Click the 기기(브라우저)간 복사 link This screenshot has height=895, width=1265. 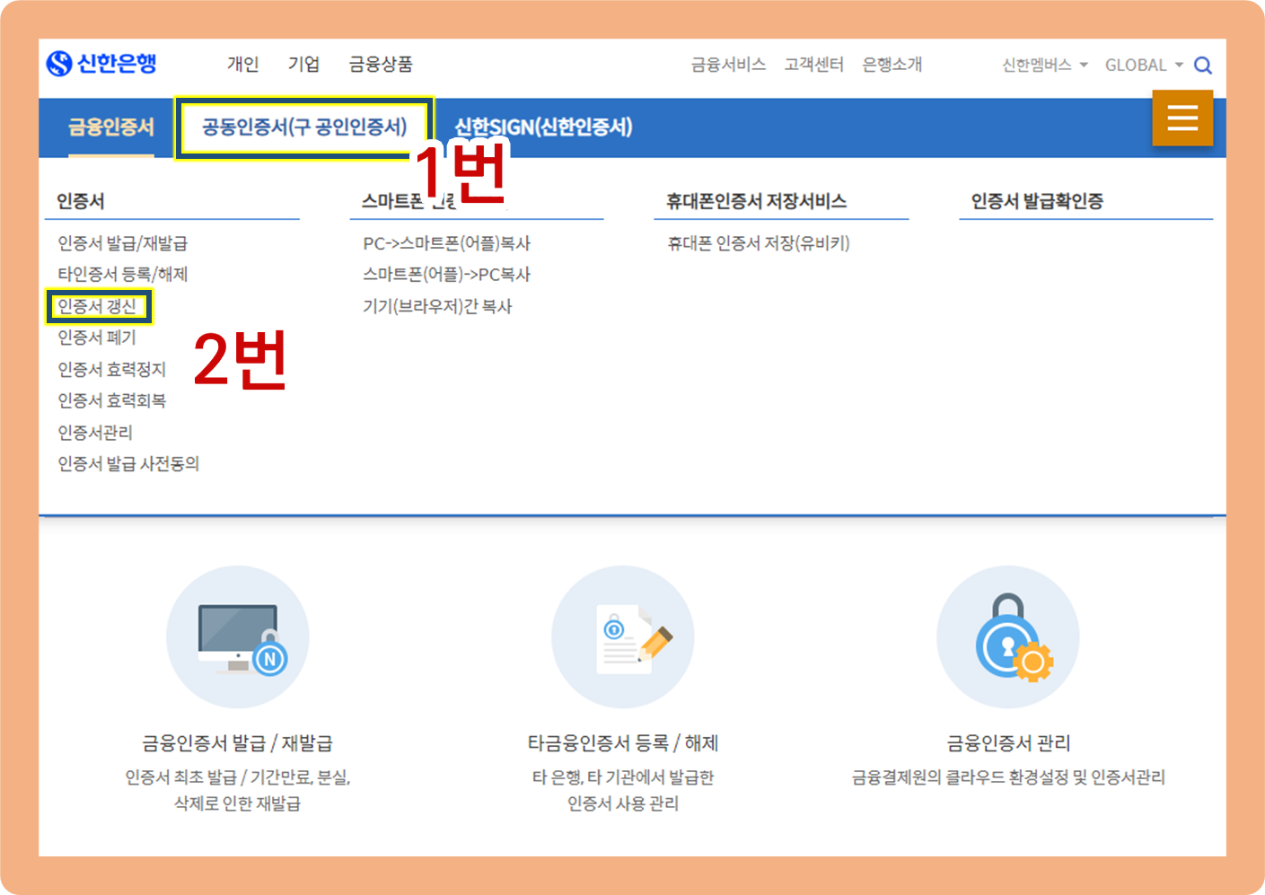(x=437, y=306)
